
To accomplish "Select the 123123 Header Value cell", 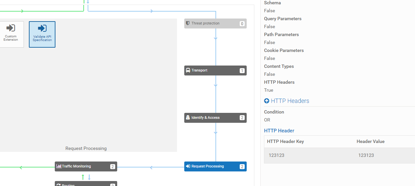I will [x=366, y=155].
